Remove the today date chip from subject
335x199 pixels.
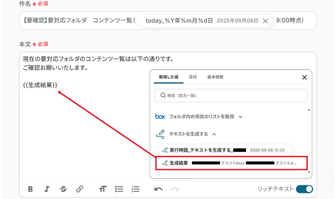click(x=265, y=21)
